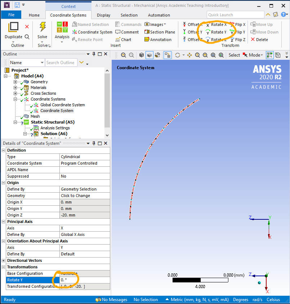Screen dimensions: 290x304
Task: Click the isometric view ball on the triad
Action: (259, 283)
